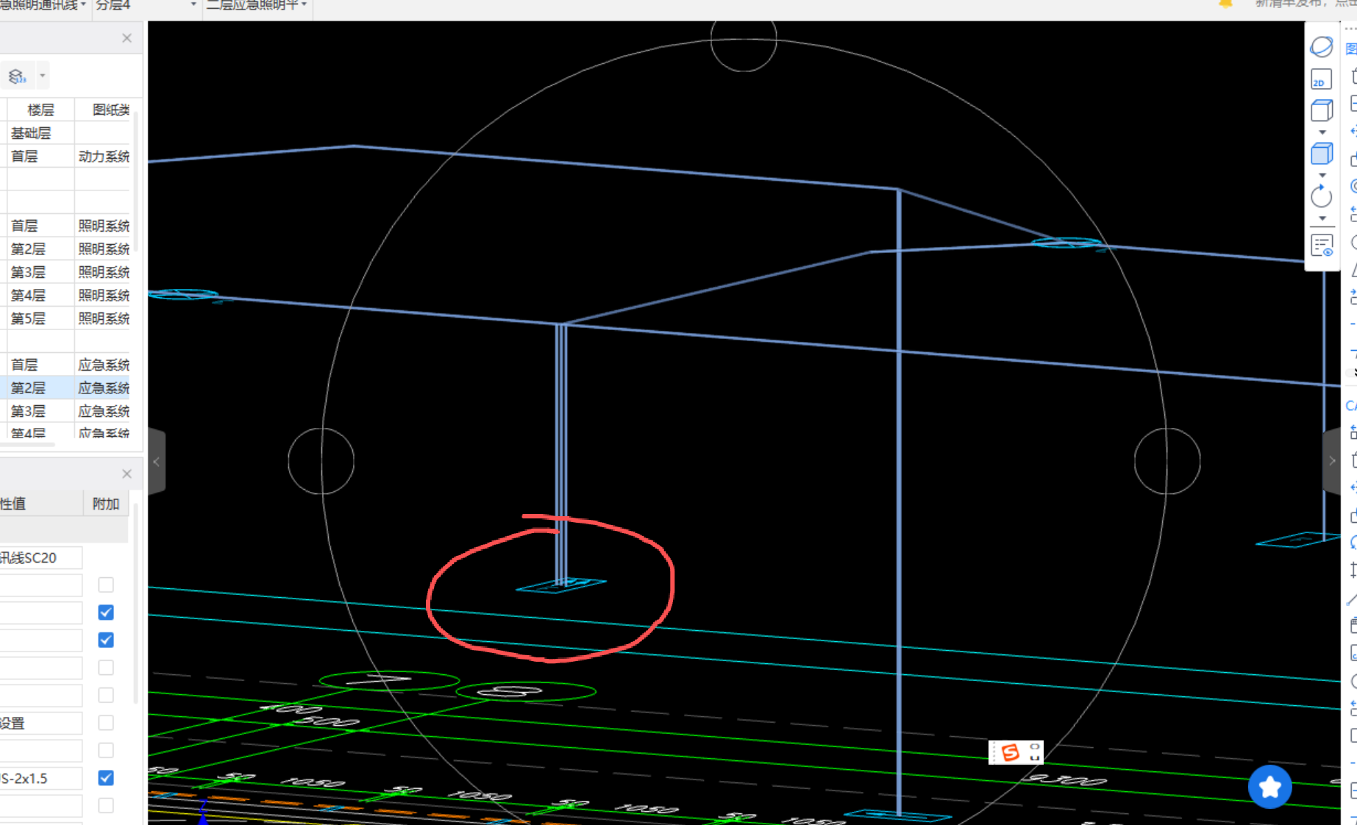Screen dimensions: 1357x825
Task: Toggle the 附加 checkbox just below the 设置 row
Action: point(106,750)
